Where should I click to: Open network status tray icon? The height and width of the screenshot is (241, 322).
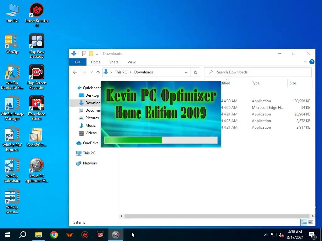pos(274,235)
